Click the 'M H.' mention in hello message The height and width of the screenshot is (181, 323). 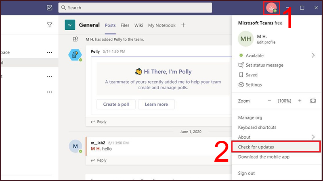(x=96, y=149)
